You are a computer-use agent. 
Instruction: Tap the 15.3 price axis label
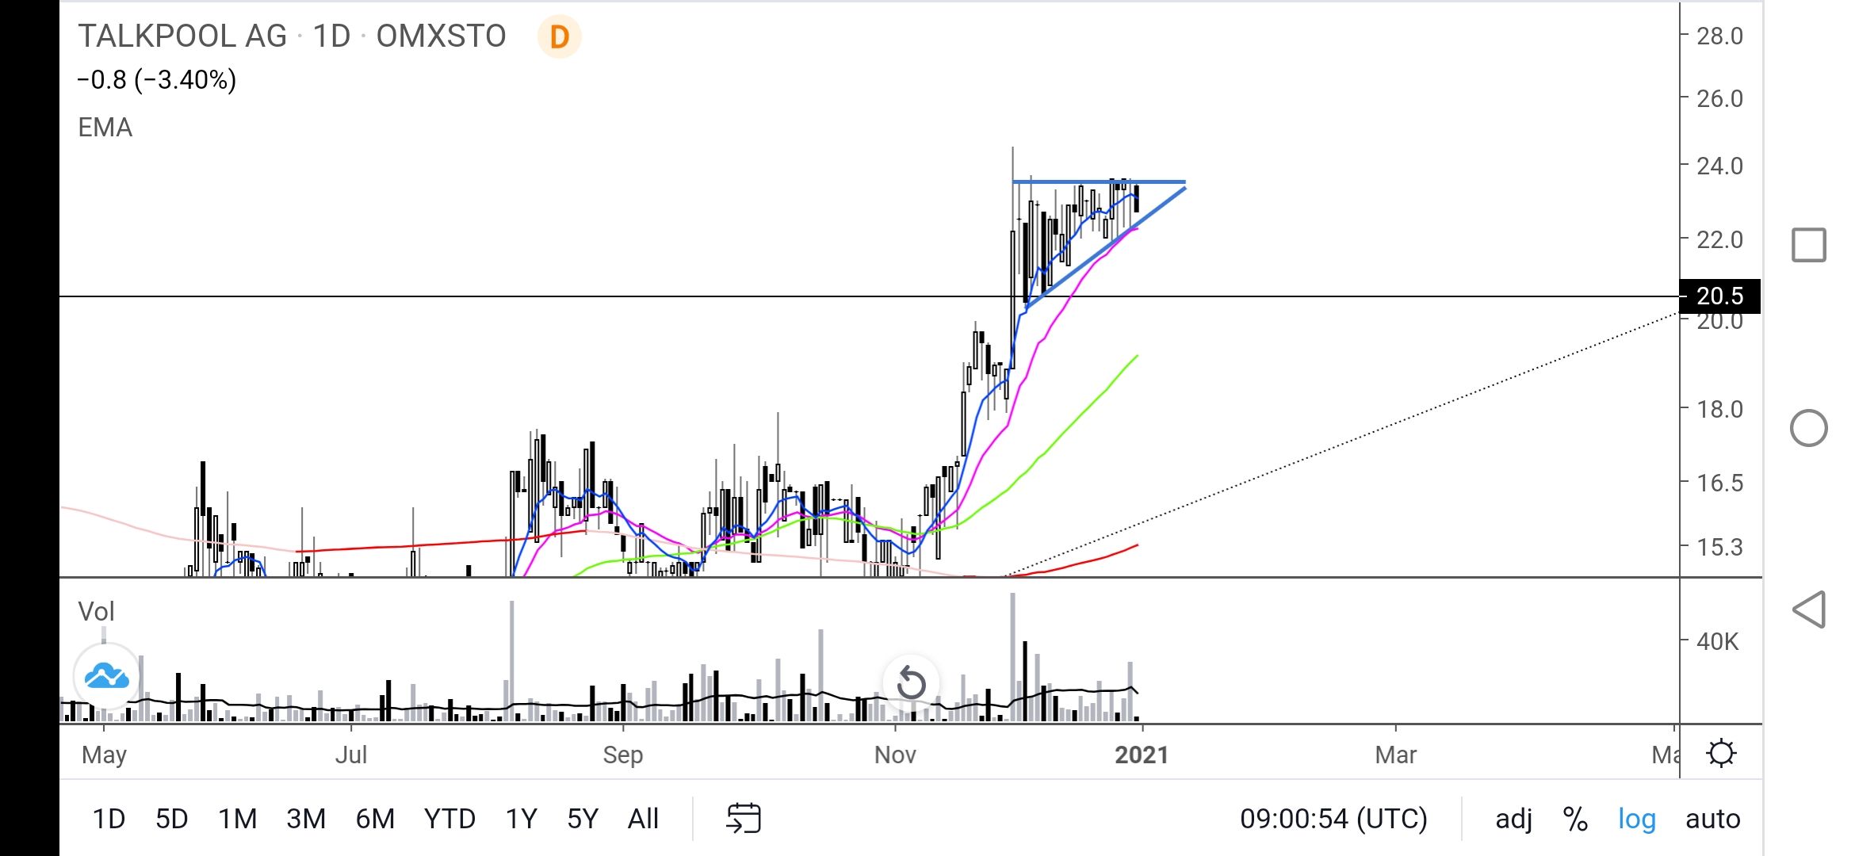tap(1719, 547)
